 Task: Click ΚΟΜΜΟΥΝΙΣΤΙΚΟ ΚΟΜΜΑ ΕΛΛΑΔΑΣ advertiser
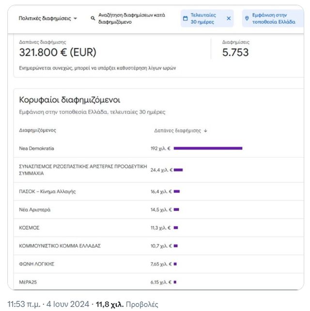[x=60, y=246]
